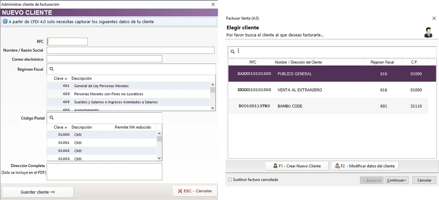Click F1 - Crear Nuevo Cliente
The width and height of the screenshot is (439, 200).
pyautogui.click(x=297, y=166)
